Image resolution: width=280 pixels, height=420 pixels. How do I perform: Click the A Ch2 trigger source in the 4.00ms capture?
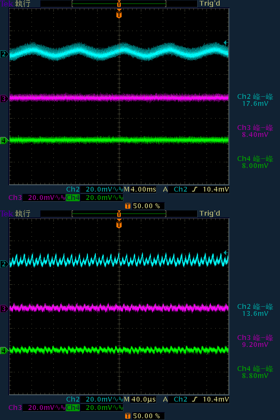[175, 189]
